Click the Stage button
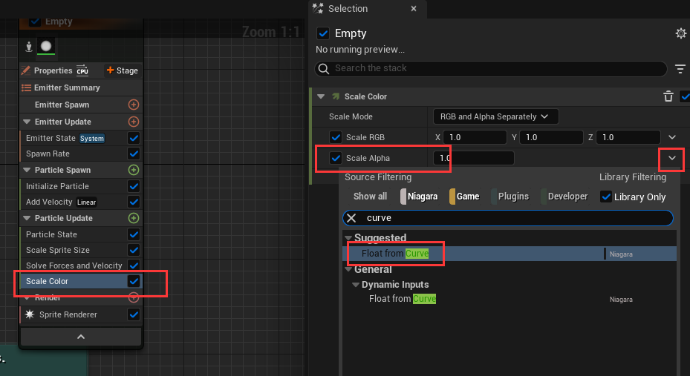 point(122,70)
